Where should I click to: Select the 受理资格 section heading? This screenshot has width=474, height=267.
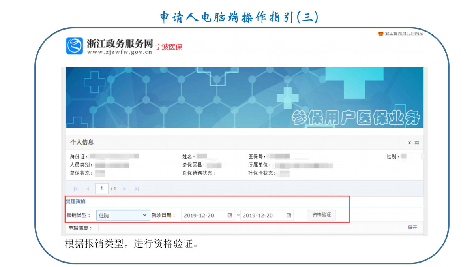coord(75,201)
